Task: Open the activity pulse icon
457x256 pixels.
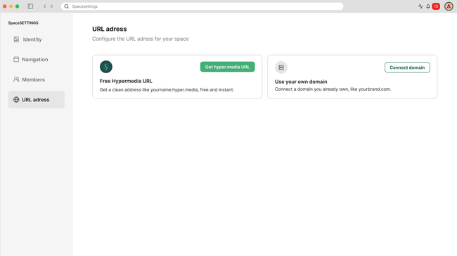Action: [420, 6]
